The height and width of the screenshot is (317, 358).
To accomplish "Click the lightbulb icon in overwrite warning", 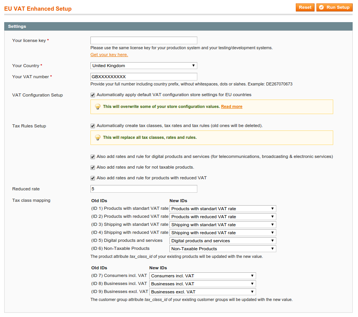I will pyautogui.click(x=98, y=106).
